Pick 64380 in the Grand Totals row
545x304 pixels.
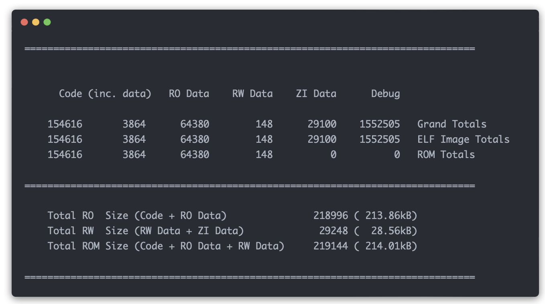click(x=195, y=124)
